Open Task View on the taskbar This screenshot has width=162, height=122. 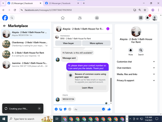pyautogui.click(x=57, y=119)
